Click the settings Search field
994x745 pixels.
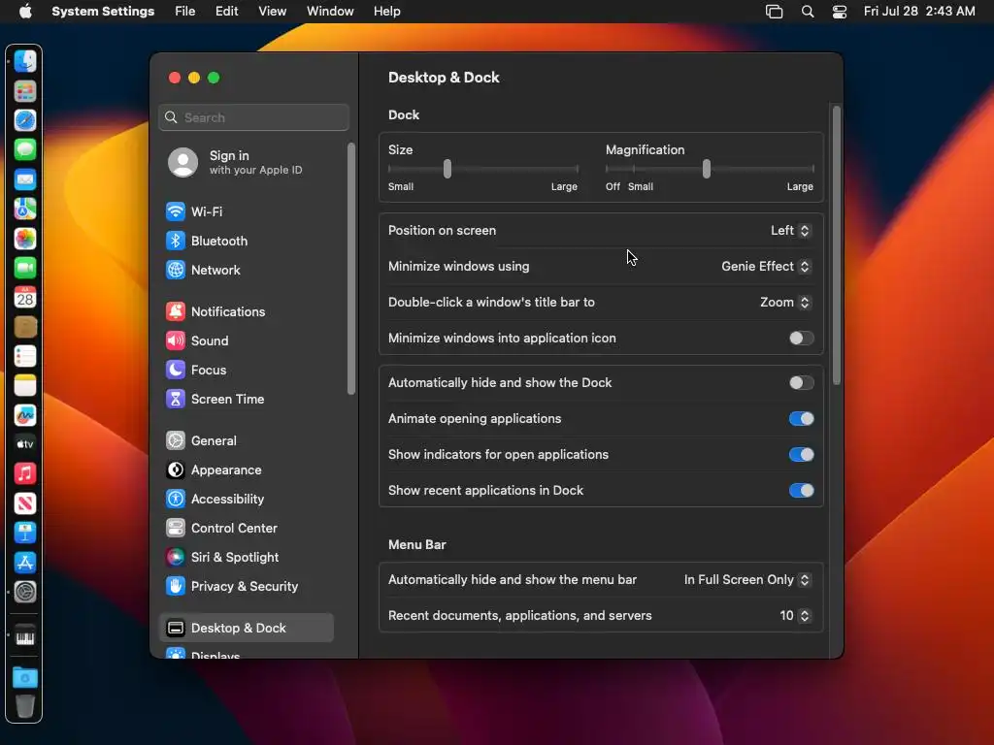coord(253,117)
